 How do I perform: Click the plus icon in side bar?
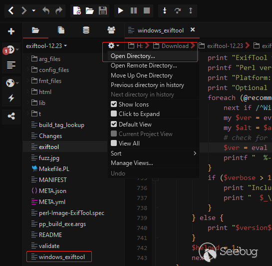[11, 31]
